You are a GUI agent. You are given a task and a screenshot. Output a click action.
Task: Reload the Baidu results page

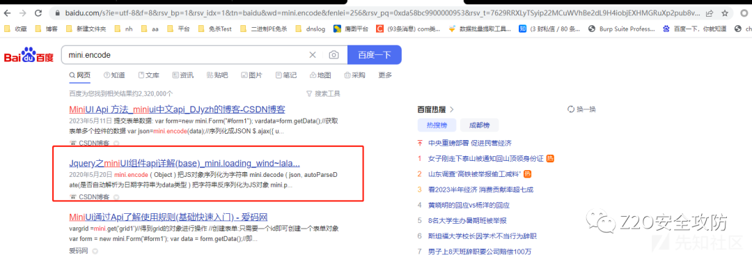pos(38,13)
